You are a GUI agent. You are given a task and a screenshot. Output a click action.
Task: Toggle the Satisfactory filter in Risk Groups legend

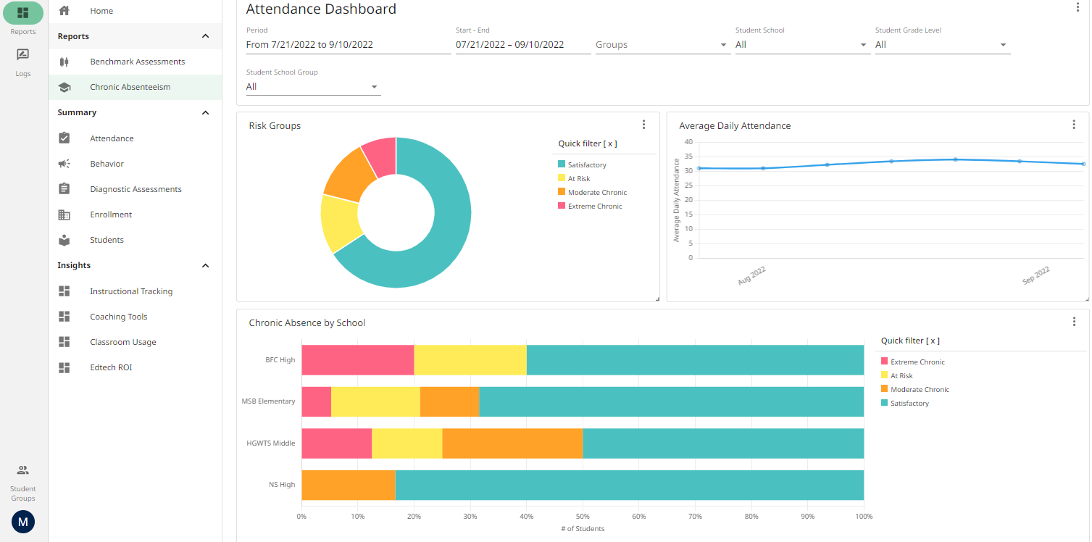tap(564, 164)
